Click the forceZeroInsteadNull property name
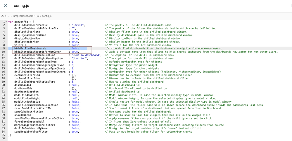The image size is (292, 141). pyautogui.click(x=30, y=122)
